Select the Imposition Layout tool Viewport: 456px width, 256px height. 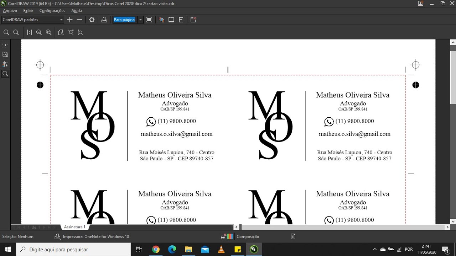pos(5,54)
